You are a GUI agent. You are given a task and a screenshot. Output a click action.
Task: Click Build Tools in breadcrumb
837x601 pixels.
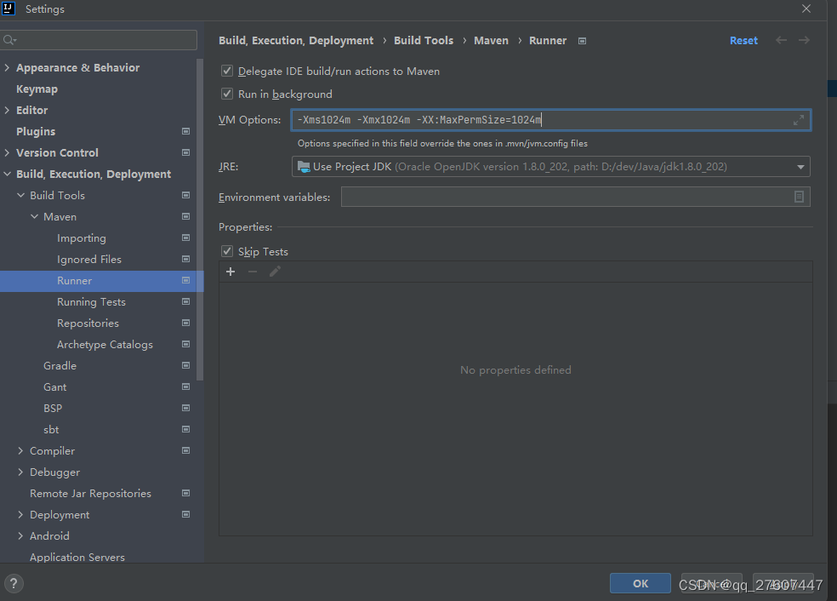(x=424, y=41)
